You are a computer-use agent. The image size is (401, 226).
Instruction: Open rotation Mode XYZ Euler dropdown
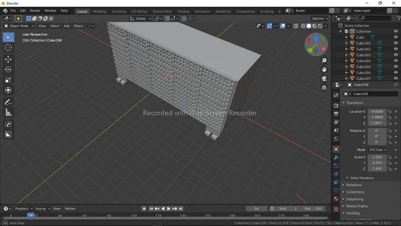[x=377, y=149]
